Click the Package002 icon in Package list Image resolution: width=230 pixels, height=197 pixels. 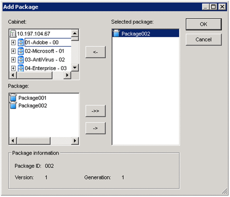point(14,106)
